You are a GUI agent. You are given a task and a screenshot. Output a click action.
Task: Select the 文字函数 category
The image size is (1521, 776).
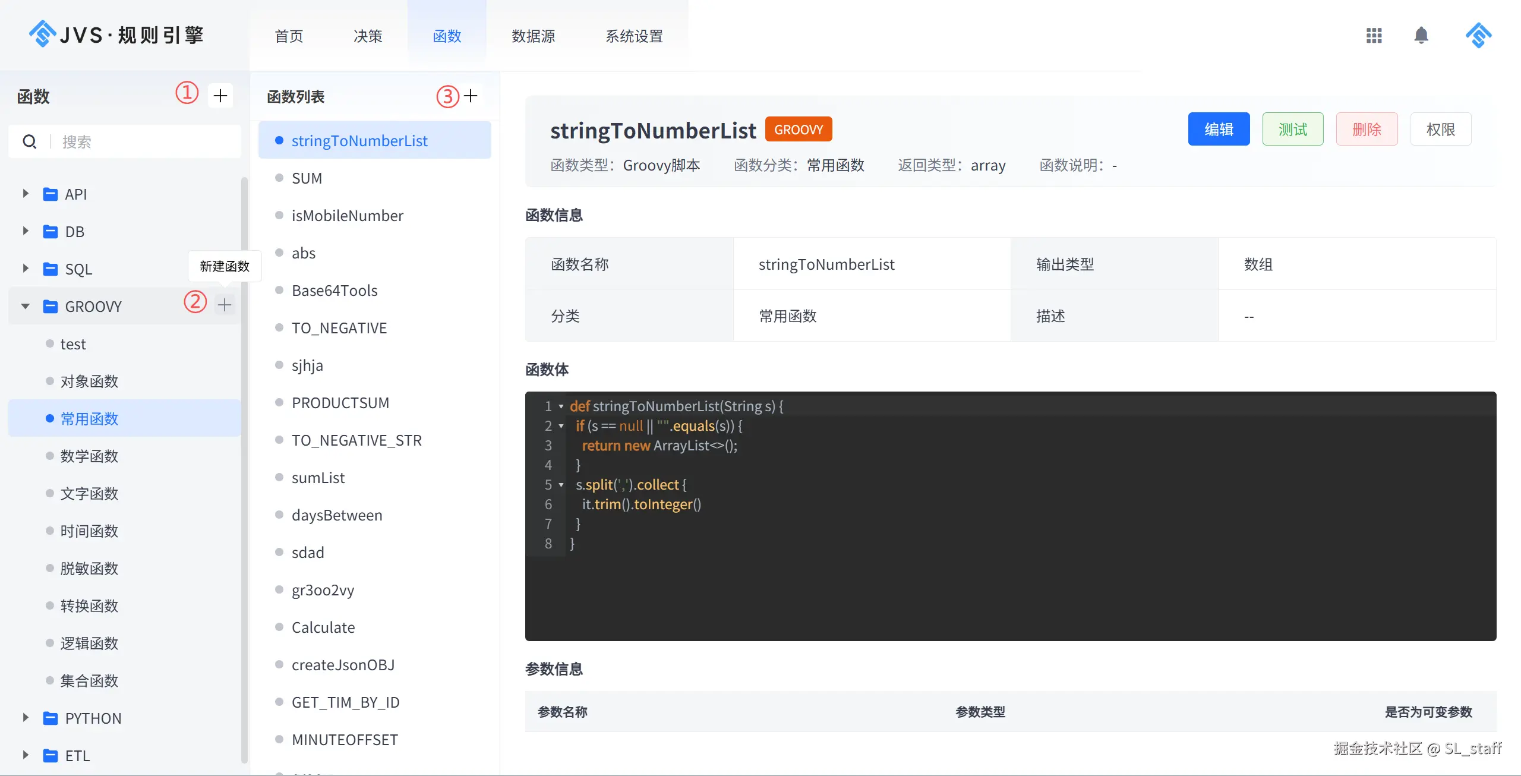coord(125,494)
